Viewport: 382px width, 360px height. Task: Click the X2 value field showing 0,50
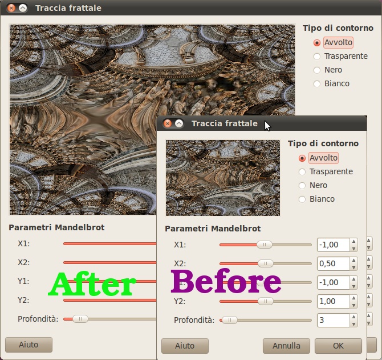tap(334, 263)
